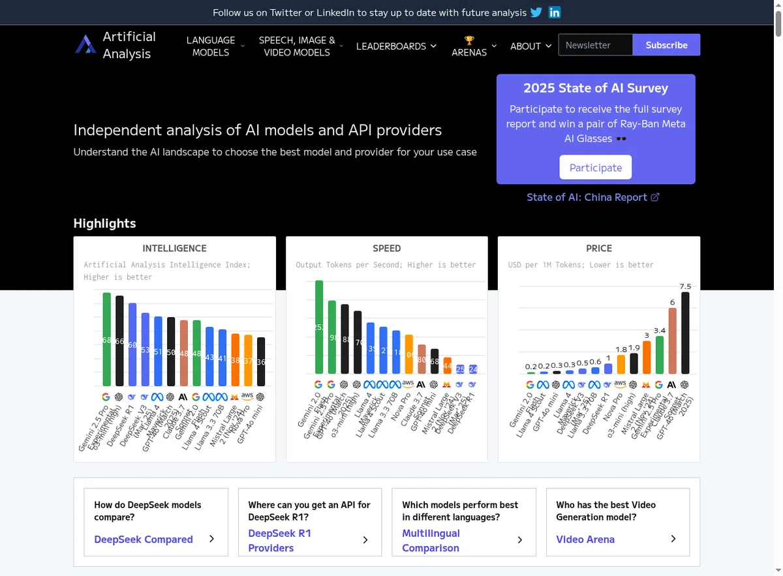
Task: Open the About dropdown menu
Action: click(530, 46)
